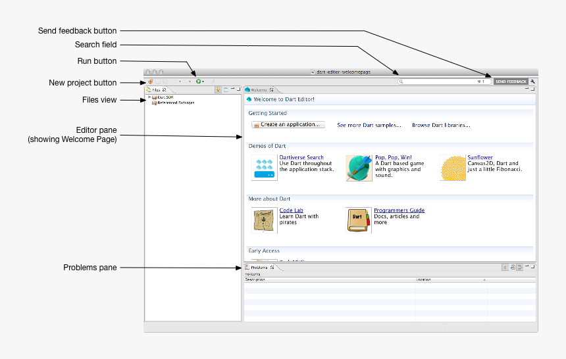Click the back navigation arrow in toolbar
Screen dimensions: 566x359
click(176, 82)
